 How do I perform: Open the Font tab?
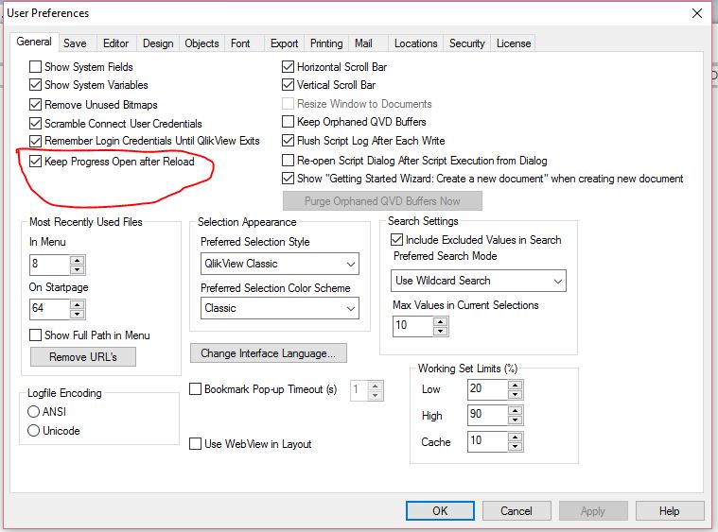click(x=240, y=43)
